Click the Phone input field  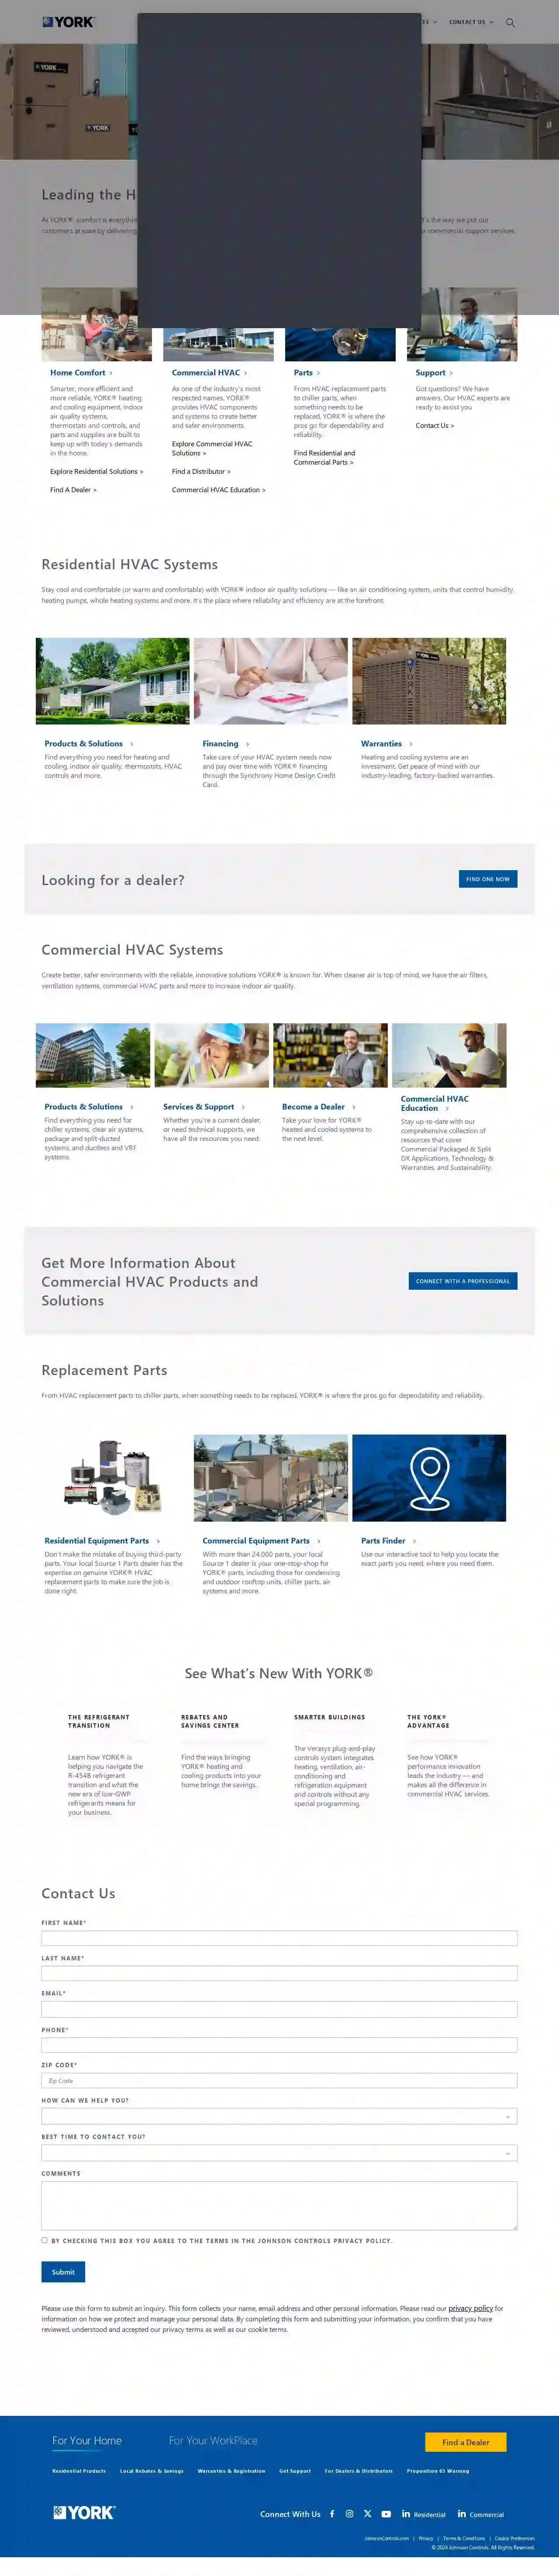(279, 2045)
